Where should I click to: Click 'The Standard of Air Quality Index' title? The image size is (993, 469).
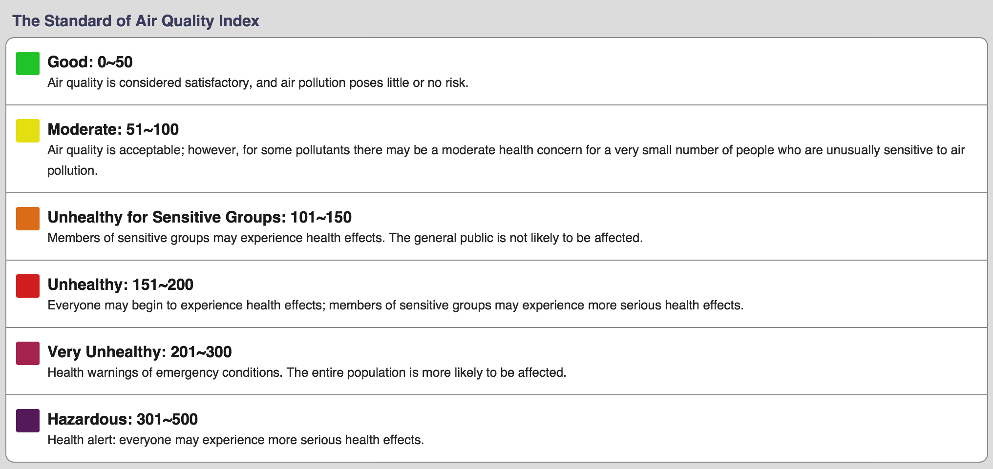[136, 21]
